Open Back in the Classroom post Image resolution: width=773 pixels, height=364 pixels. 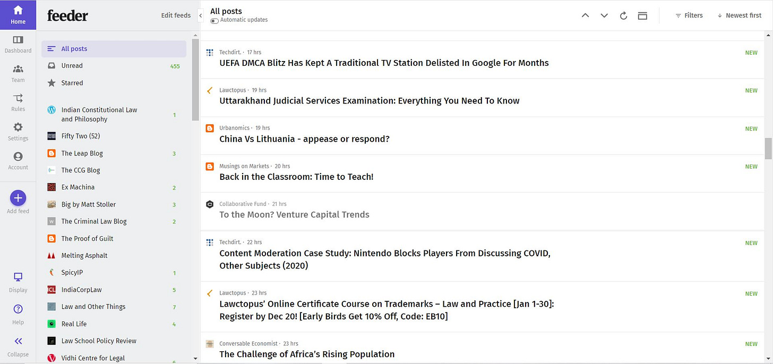point(296,177)
